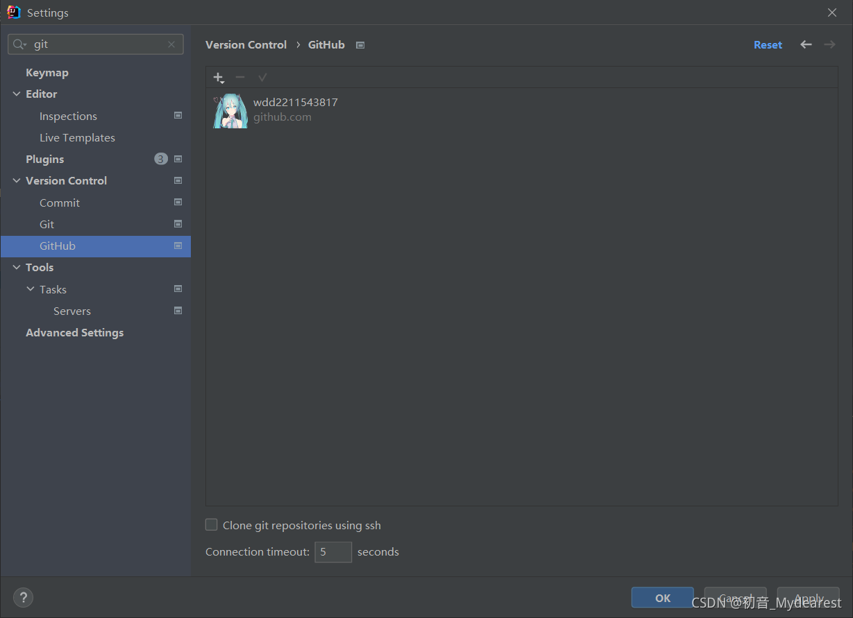Open the Plugins settings page

(x=44, y=159)
